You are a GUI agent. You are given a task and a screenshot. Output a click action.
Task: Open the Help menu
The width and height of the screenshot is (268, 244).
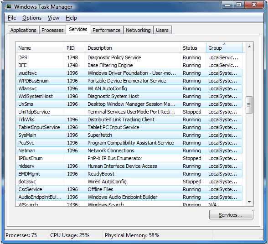[71, 18]
